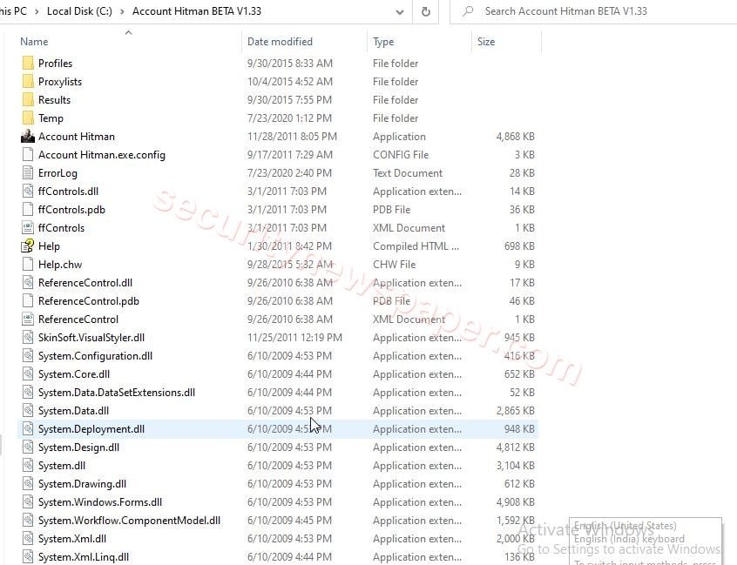Select the System.Core.dll file icon
737x565 pixels.
coord(28,374)
